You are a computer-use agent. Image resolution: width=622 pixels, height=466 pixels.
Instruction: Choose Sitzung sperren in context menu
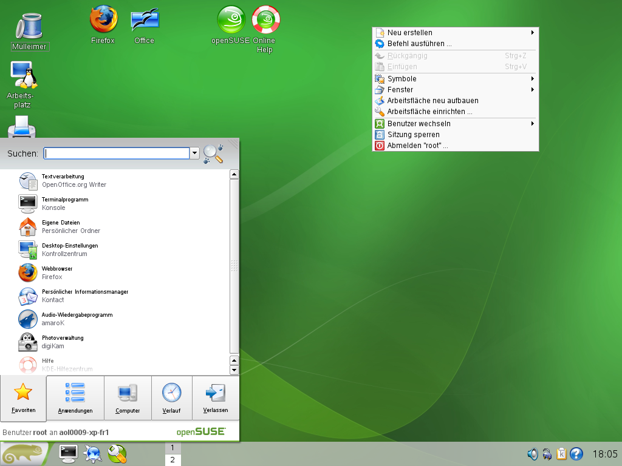(413, 135)
